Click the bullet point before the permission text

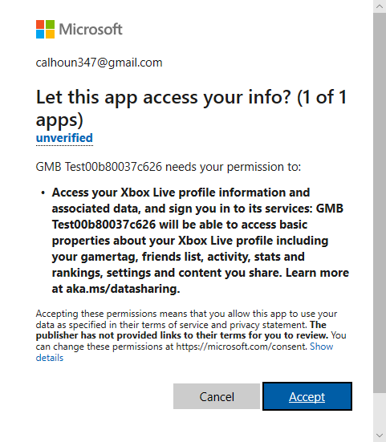43,193
